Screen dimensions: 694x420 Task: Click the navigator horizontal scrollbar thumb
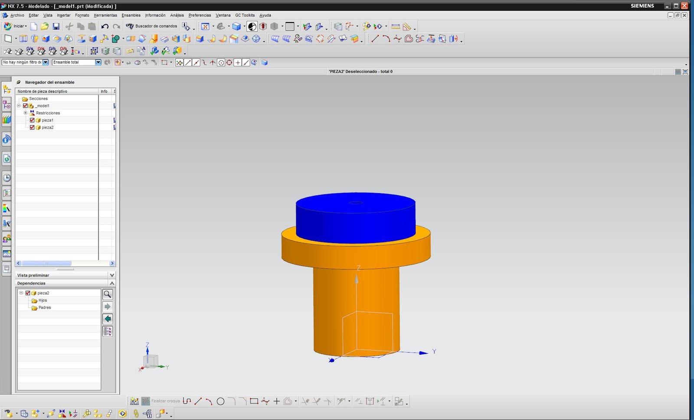pos(46,263)
